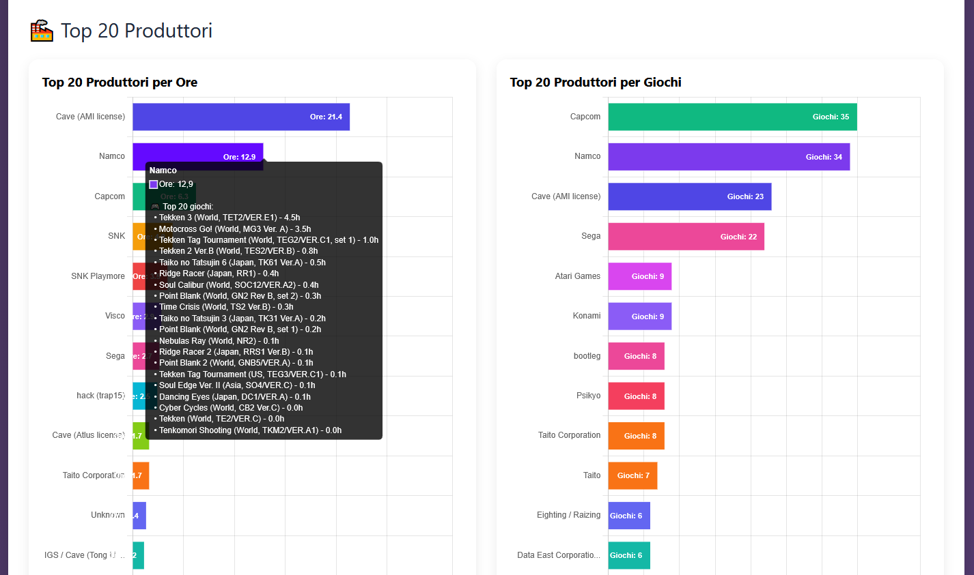Click the Data East Corporation Giochi 6 bar
Screen dimensions: 974x575
tap(629, 555)
